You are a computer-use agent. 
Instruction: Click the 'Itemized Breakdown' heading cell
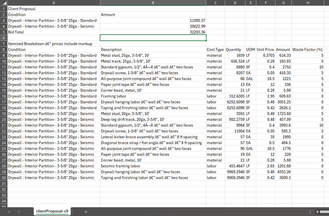click(x=54, y=44)
